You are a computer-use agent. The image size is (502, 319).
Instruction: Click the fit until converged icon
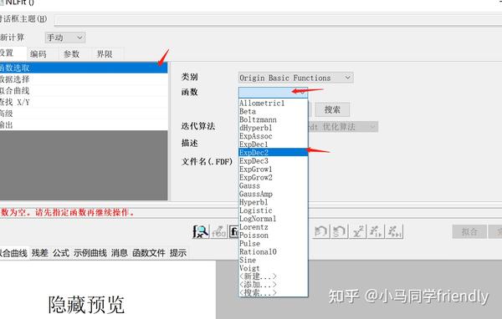[394, 231]
